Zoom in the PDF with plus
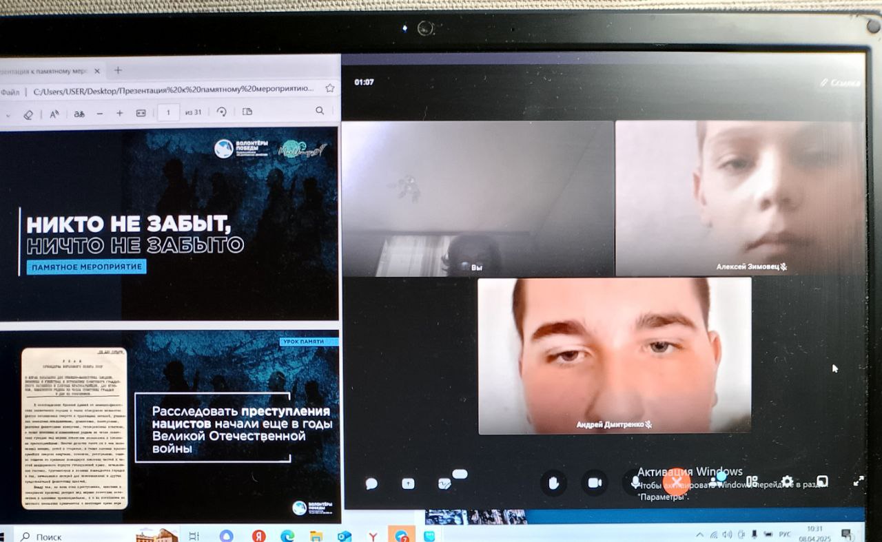The height and width of the screenshot is (542, 882). pos(120,113)
